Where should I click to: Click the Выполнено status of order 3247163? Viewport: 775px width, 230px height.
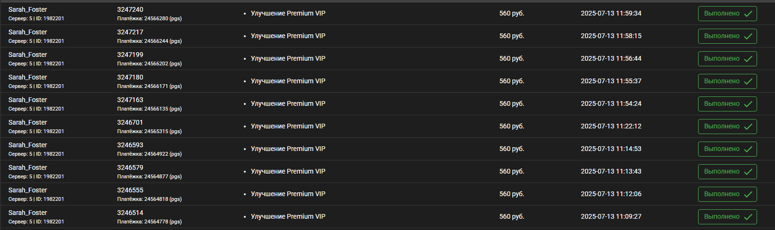click(x=727, y=104)
